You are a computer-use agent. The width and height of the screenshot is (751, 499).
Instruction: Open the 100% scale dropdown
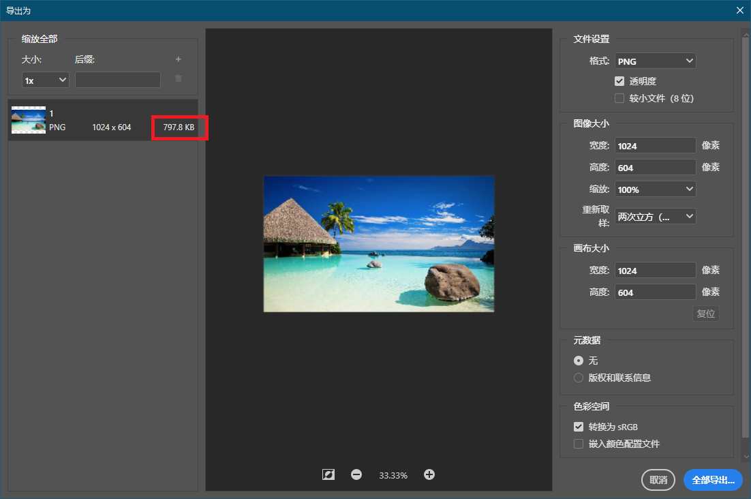click(655, 190)
